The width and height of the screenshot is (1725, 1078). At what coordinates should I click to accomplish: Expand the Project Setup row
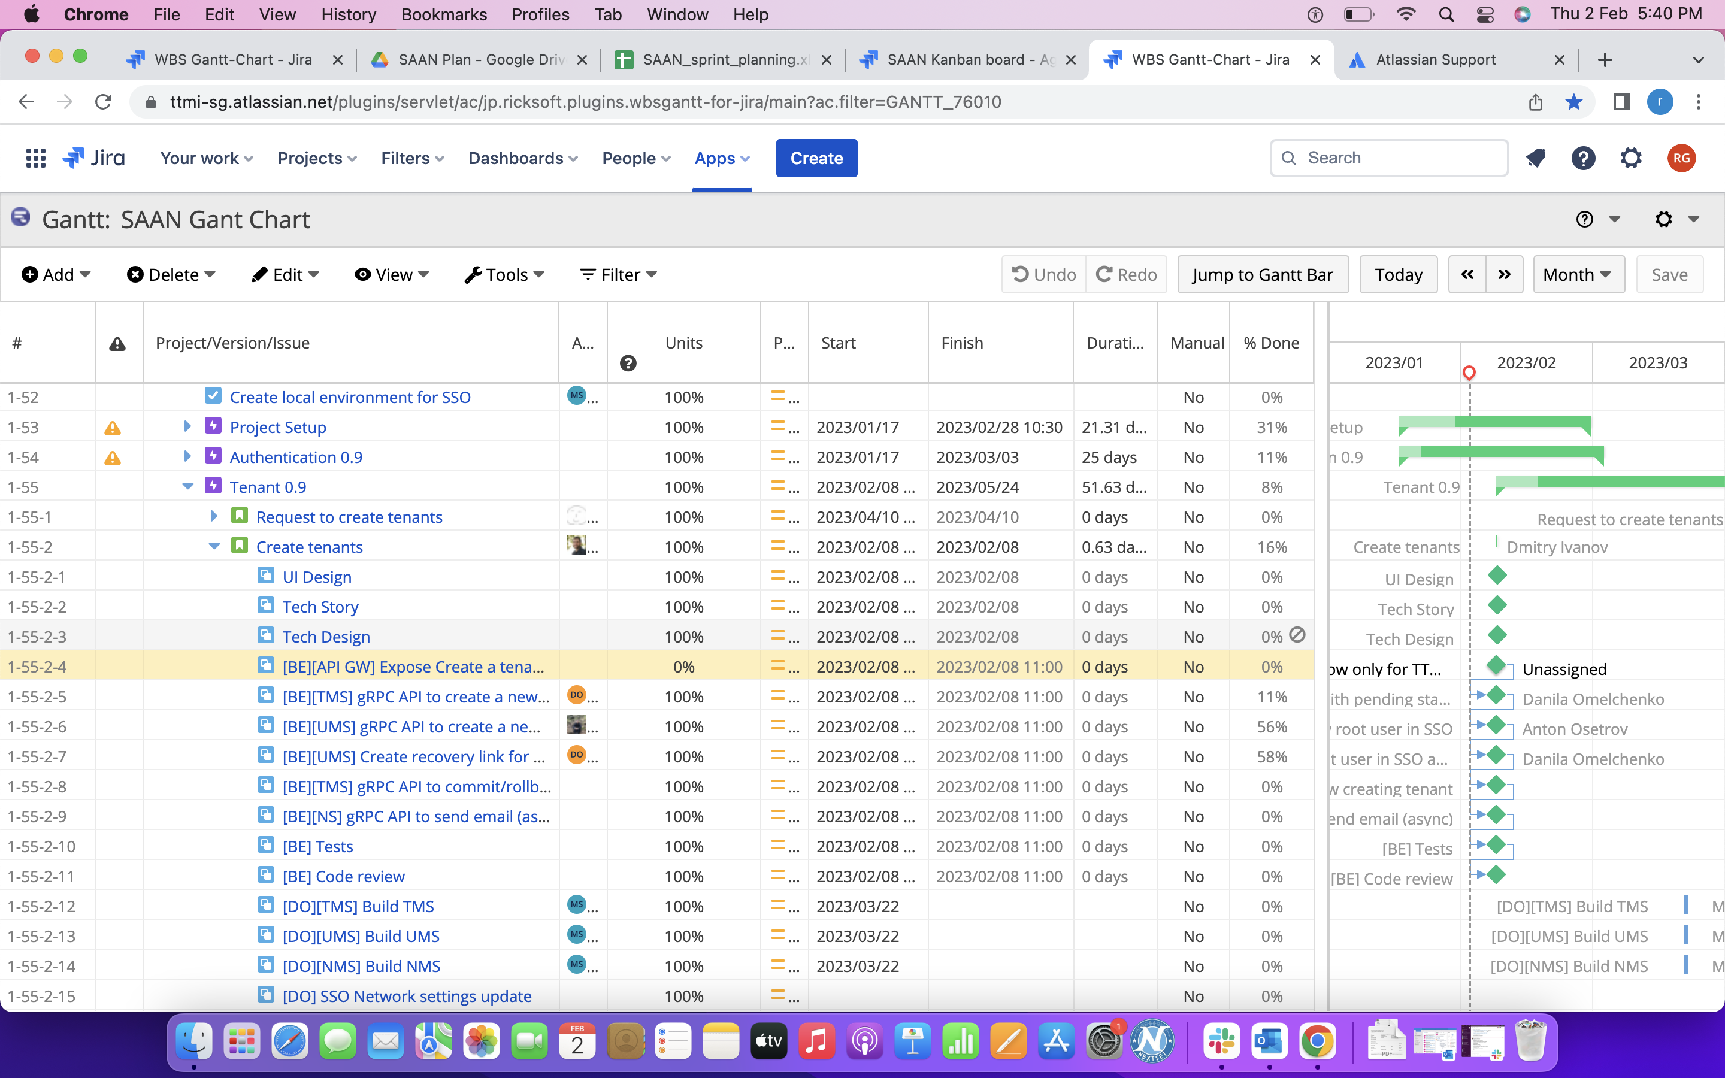point(187,426)
